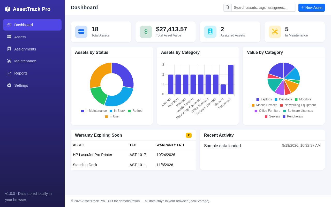Click the Assets by Status card title

point(92,53)
